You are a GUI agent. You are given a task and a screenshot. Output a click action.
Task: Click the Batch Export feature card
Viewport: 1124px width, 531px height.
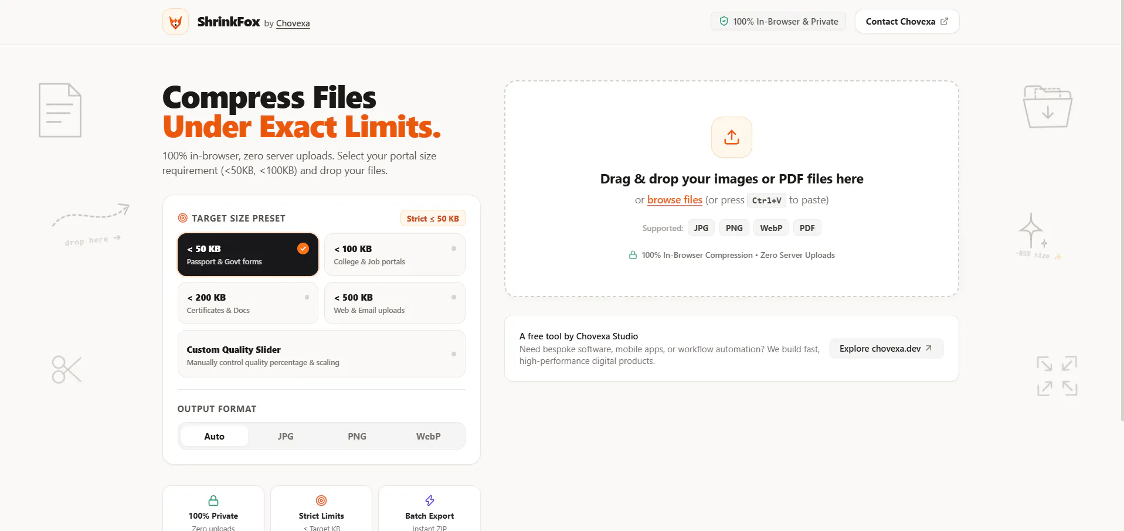[430, 509]
